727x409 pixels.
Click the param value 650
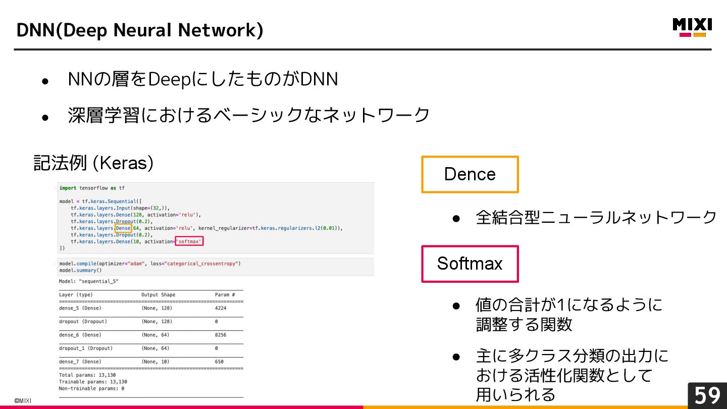pos(219,362)
